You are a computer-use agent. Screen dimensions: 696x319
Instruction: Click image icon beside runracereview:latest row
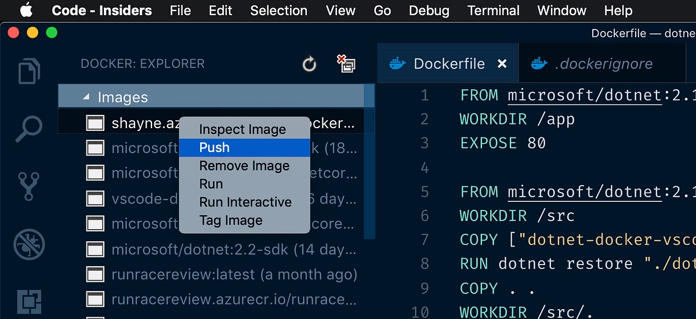point(95,274)
